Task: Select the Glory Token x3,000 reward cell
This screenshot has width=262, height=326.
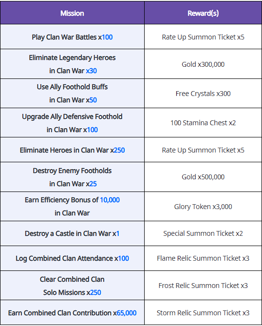Action: click(203, 207)
